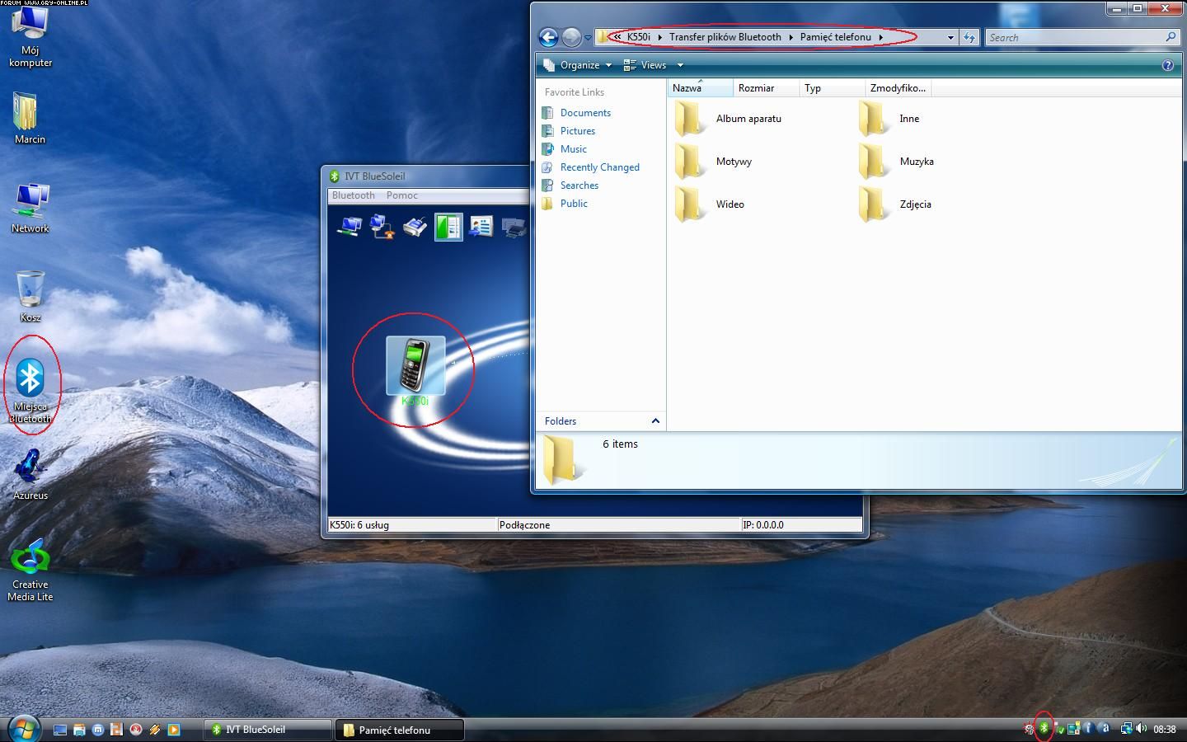Screen dimensions: 1187x742
Task: Open the address bar history dropdown
Action: pyautogui.click(x=950, y=37)
